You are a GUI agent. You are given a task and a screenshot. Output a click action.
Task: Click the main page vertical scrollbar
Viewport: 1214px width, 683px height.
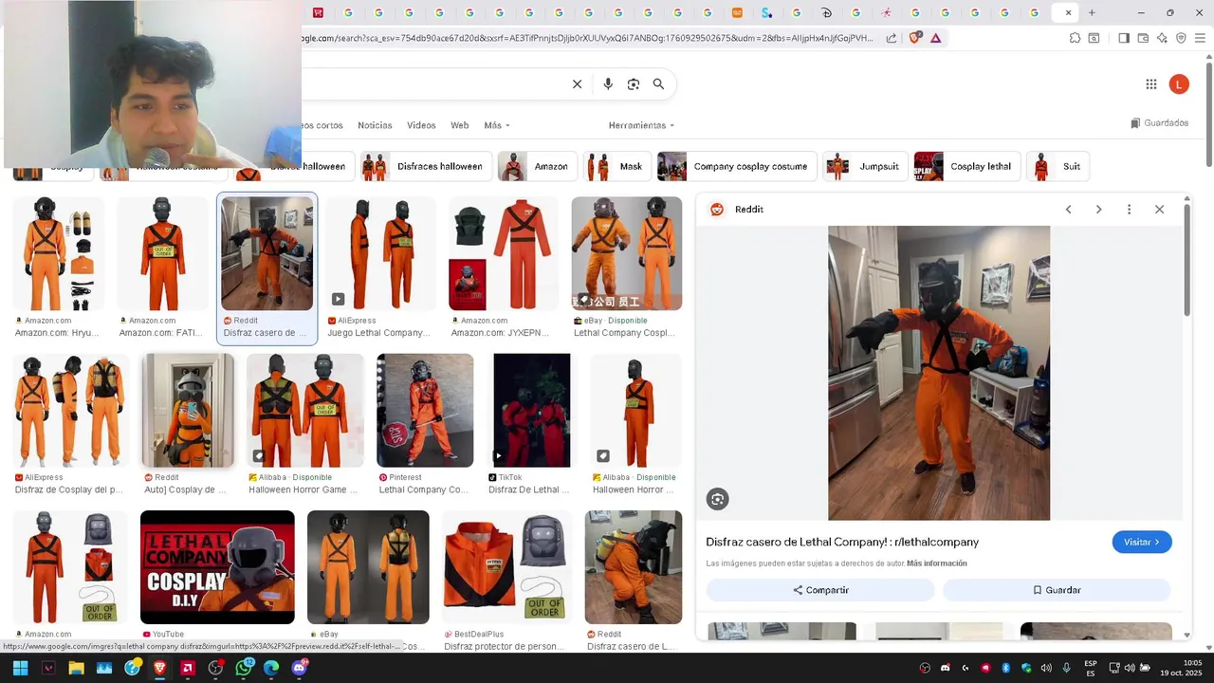point(1208,114)
